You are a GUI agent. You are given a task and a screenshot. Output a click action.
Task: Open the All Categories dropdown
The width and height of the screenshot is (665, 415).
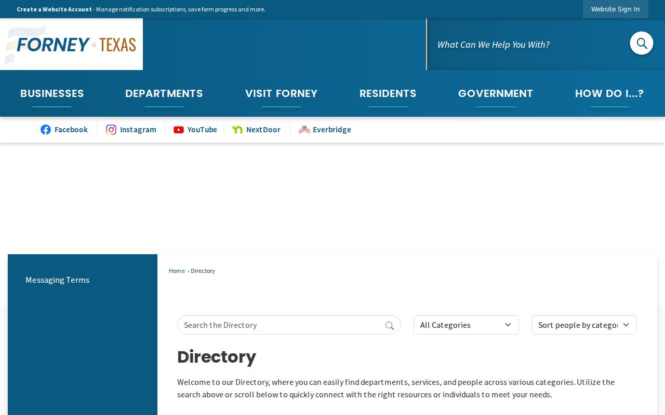466,325
